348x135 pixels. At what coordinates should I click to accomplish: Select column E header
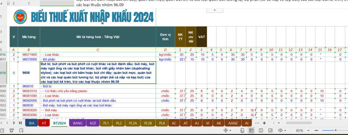14,3
